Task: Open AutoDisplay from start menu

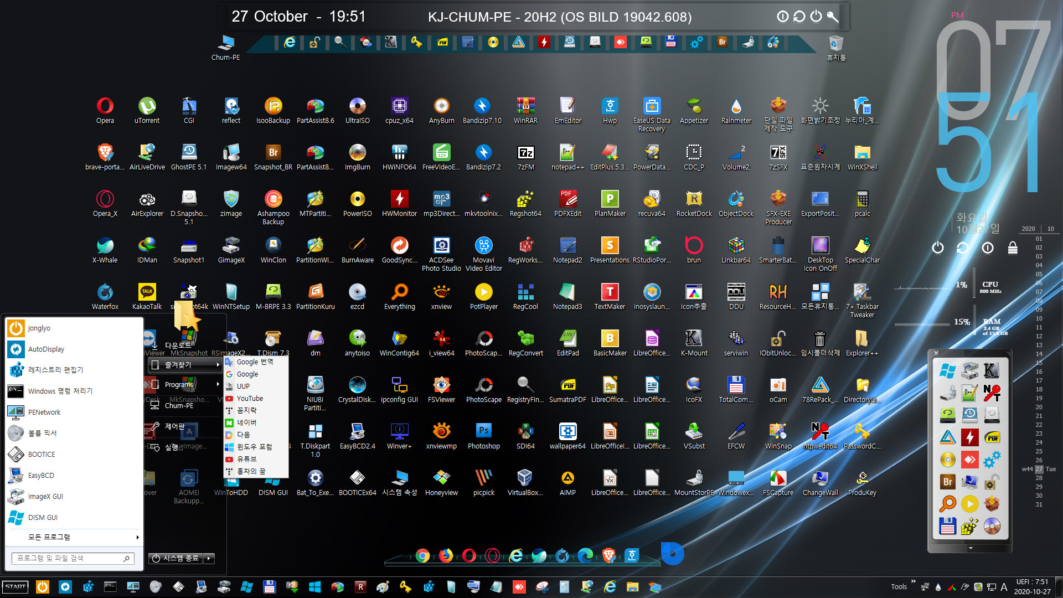Action: click(x=74, y=349)
